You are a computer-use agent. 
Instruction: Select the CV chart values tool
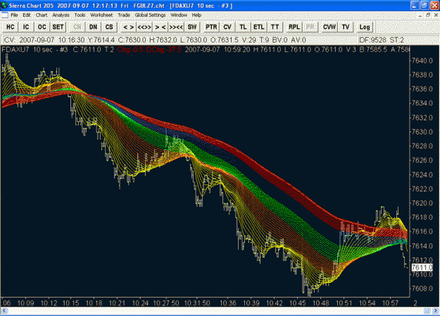tap(227, 27)
